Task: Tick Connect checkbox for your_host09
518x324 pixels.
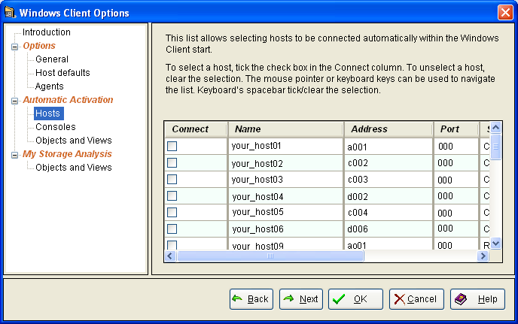Action: coord(172,245)
